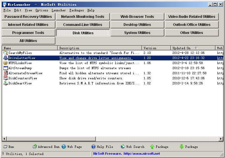Click 'Dumps the list of NTFS alternate streams'

pyautogui.click(x=95, y=68)
